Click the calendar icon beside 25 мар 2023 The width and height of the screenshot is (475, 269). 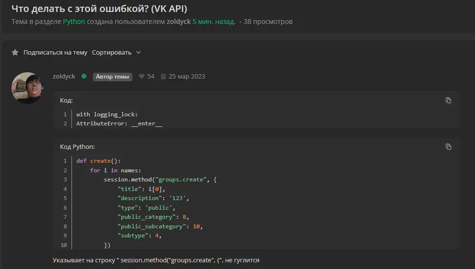pyautogui.click(x=163, y=77)
